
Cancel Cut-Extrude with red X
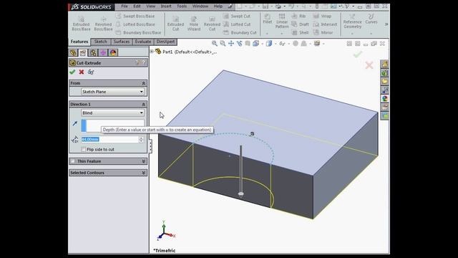coord(82,72)
